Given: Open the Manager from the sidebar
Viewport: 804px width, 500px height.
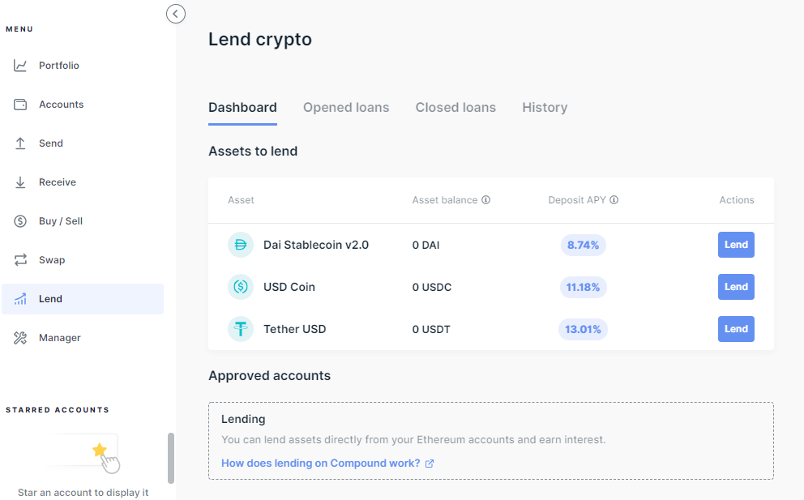Looking at the screenshot, I should click(x=58, y=337).
